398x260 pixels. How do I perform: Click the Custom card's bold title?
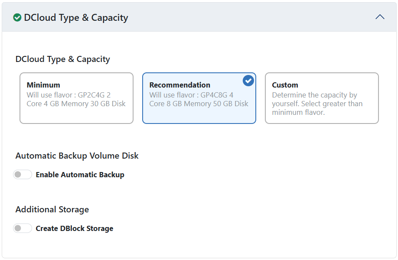tap(285, 85)
